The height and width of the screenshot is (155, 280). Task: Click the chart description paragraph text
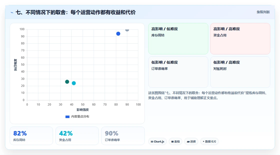tap(208, 95)
